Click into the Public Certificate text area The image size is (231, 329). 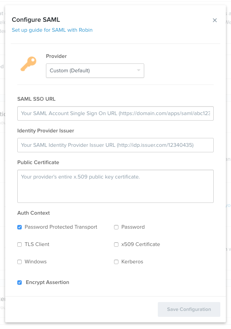115,186
